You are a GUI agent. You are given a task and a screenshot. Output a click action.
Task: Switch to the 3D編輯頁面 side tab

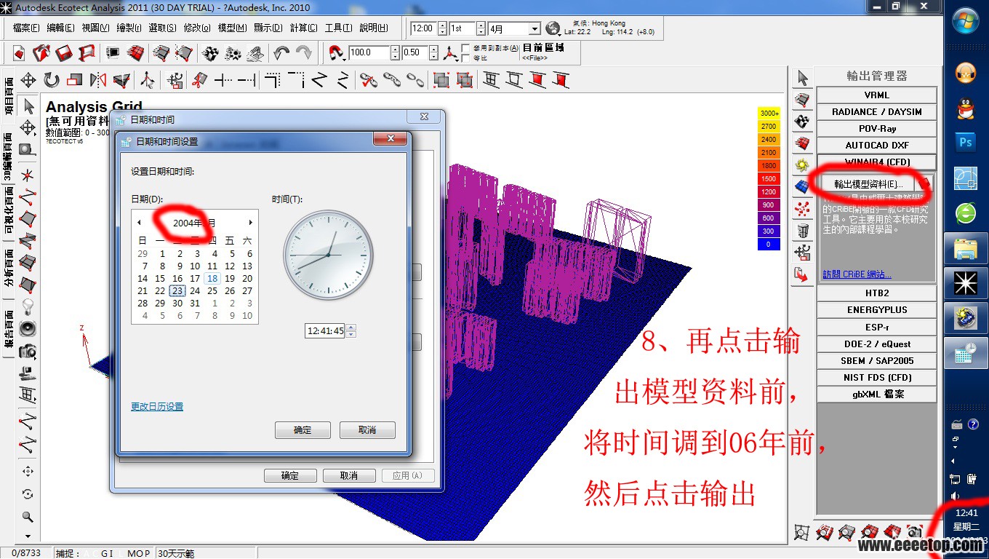tap(9, 156)
